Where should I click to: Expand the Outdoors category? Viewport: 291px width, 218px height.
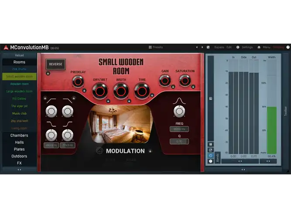[x=19, y=156]
